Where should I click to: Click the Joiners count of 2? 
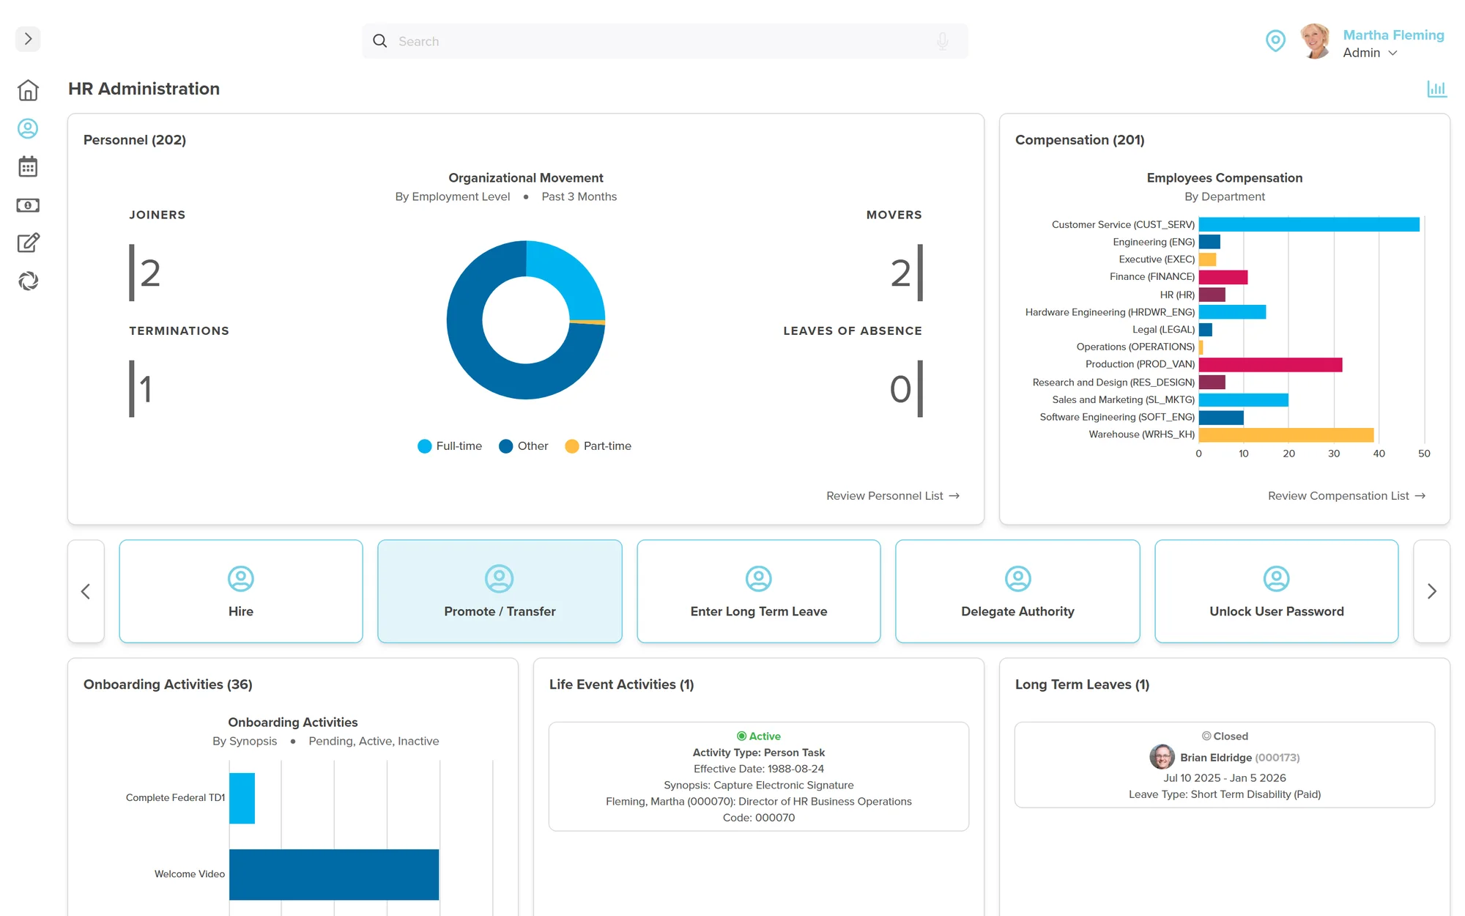click(150, 273)
